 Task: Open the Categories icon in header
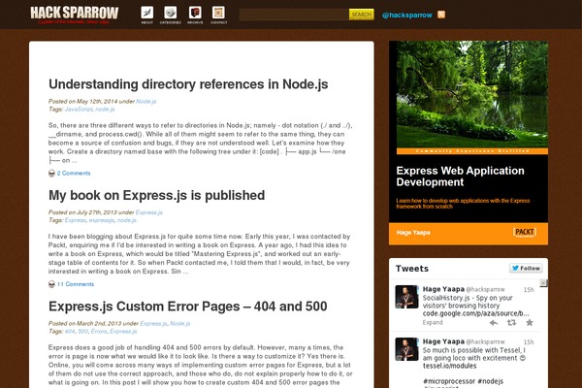click(170, 15)
